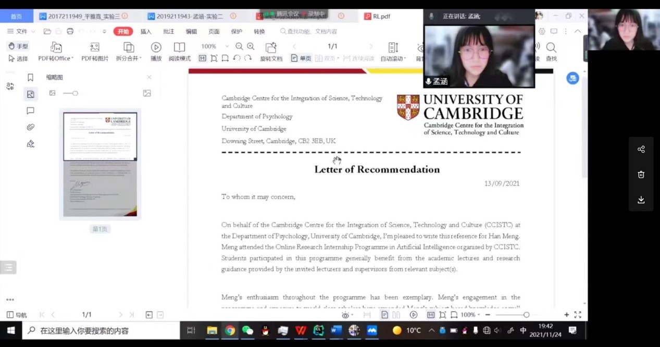Screen dimensions: 660x347
Task: Open Google Chrome from the taskbar
Action: point(230,330)
